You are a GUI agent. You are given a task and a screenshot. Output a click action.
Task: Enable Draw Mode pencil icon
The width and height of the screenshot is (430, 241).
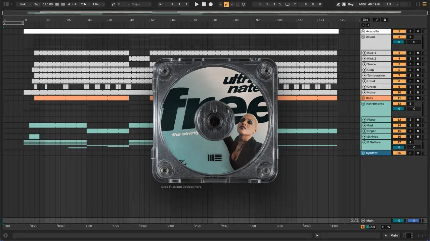coord(338,4)
